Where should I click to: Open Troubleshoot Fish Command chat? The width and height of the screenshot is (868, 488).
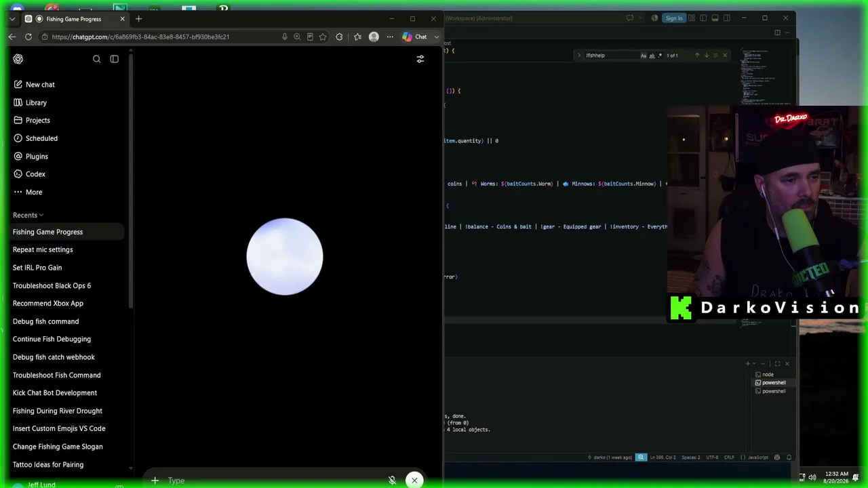[56, 375]
